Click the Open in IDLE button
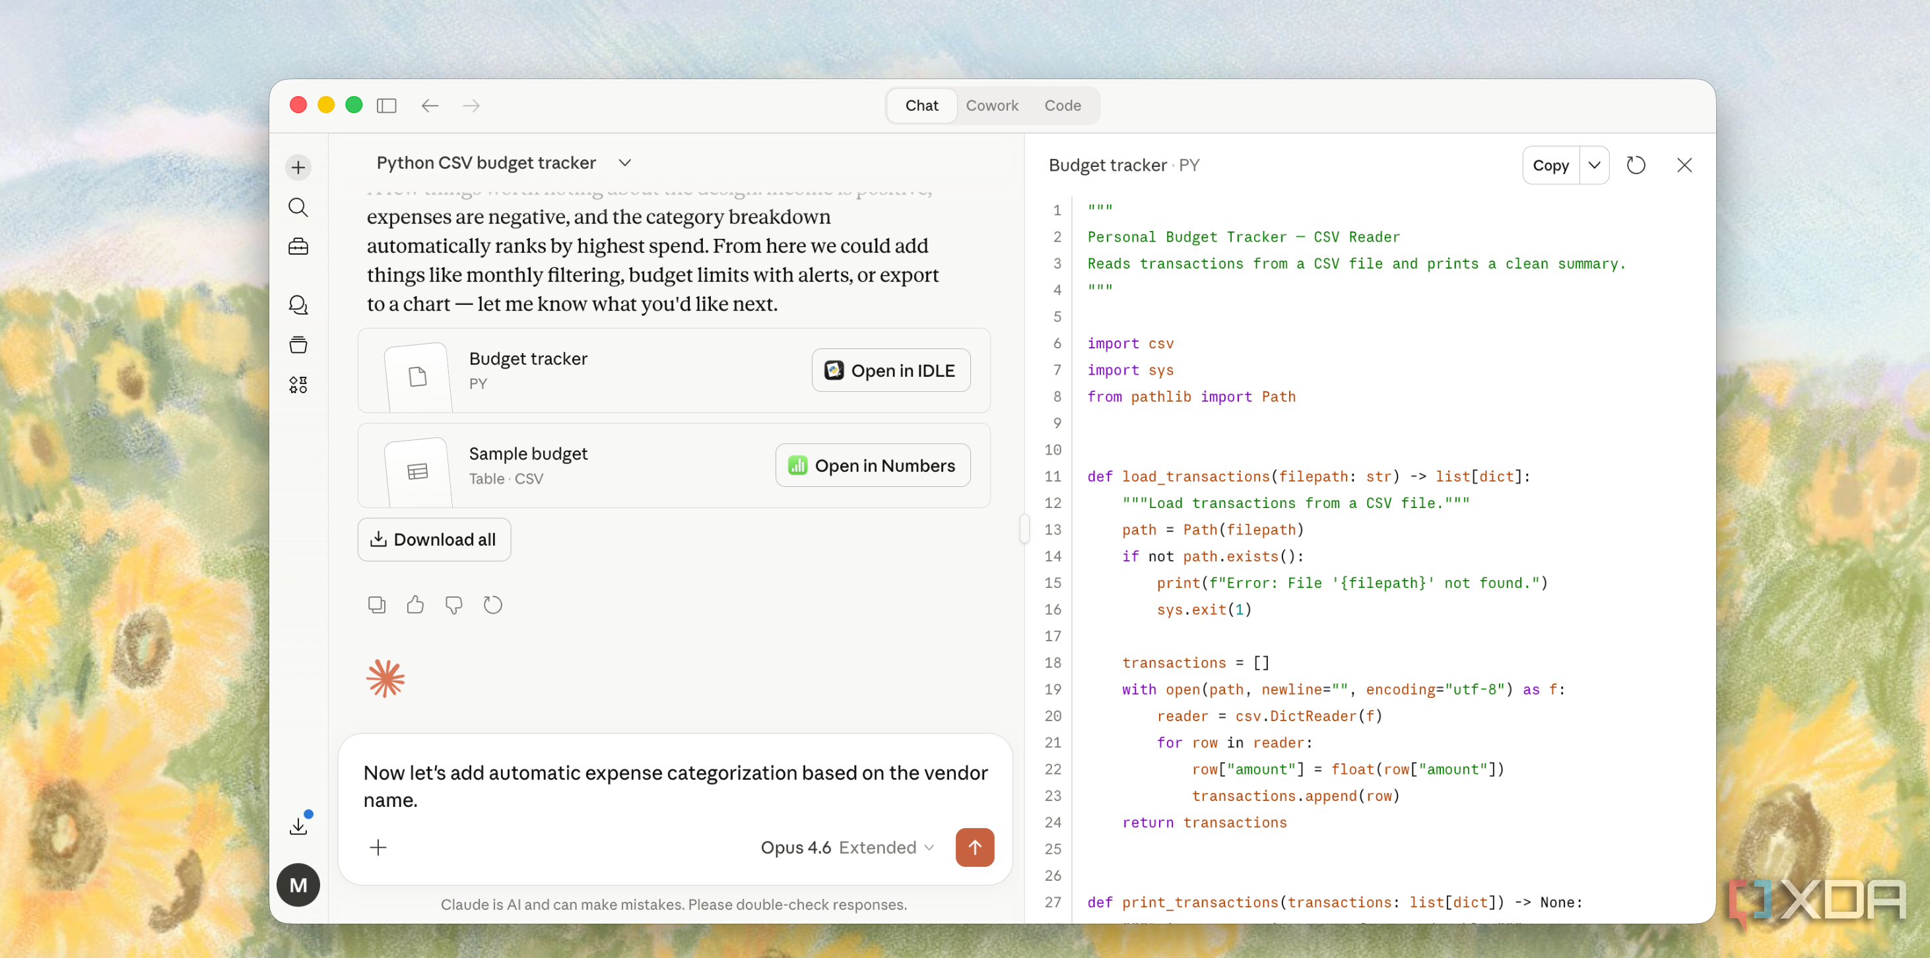This screenshot has height=958, width=1930. (x=891, y=370)
